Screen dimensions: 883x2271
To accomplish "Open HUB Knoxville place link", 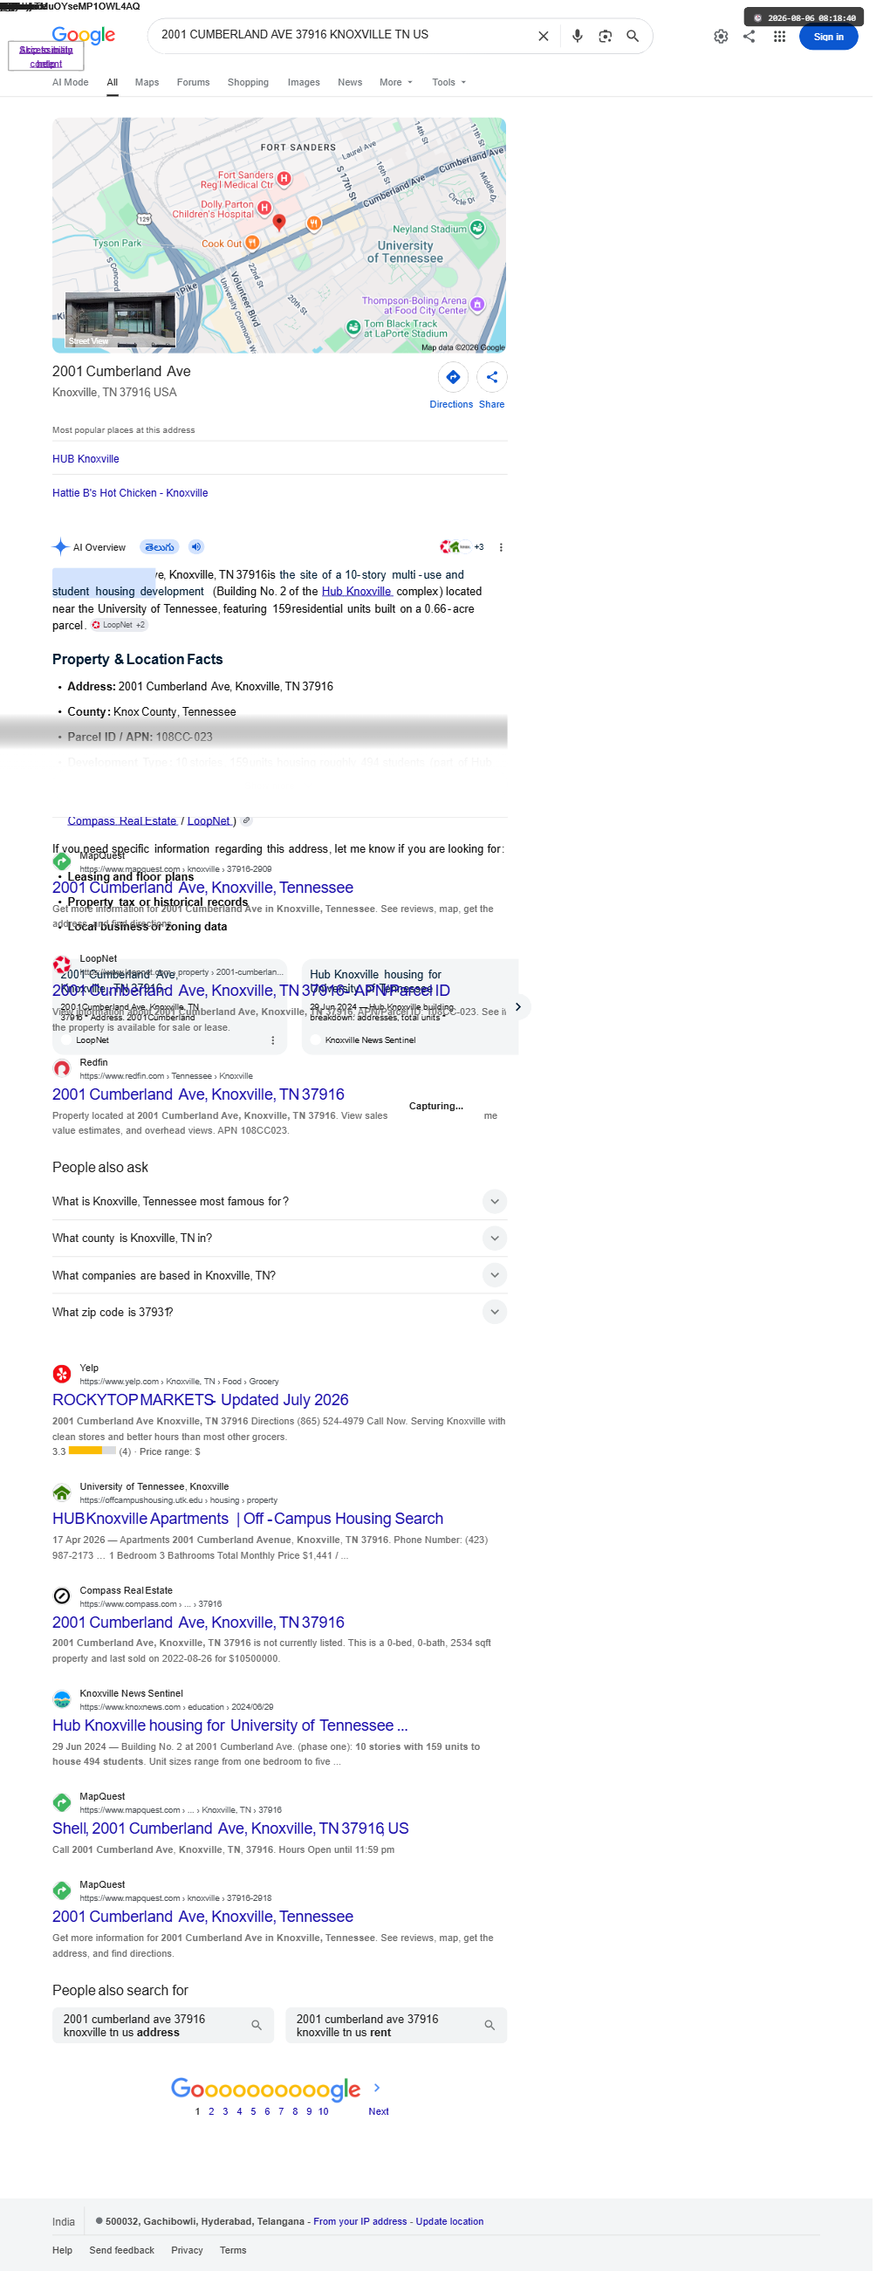I will coord(86,459).
